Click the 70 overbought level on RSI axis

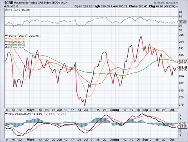(x=180, y=16)
